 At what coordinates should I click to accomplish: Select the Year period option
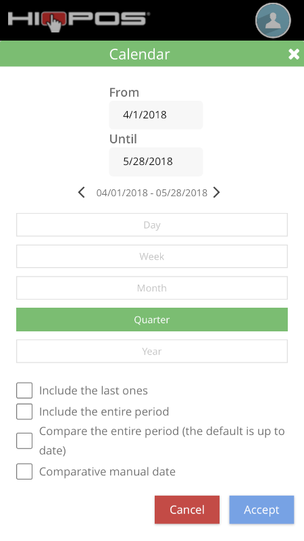point(152,351)
